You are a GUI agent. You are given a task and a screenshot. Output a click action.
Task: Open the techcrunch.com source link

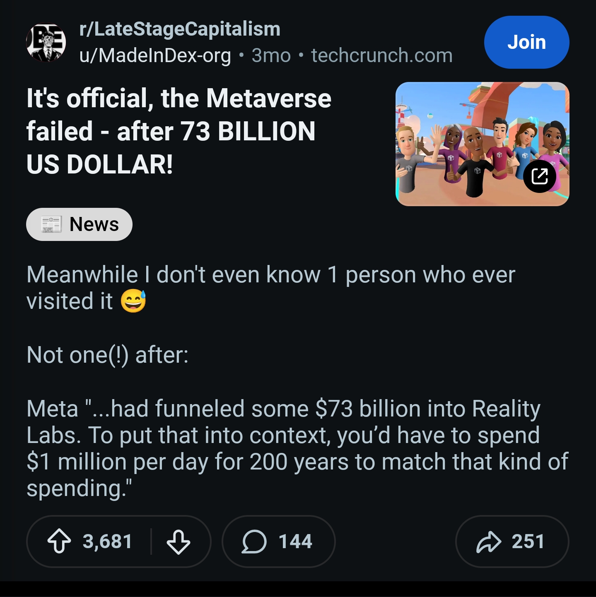[381, 55]
